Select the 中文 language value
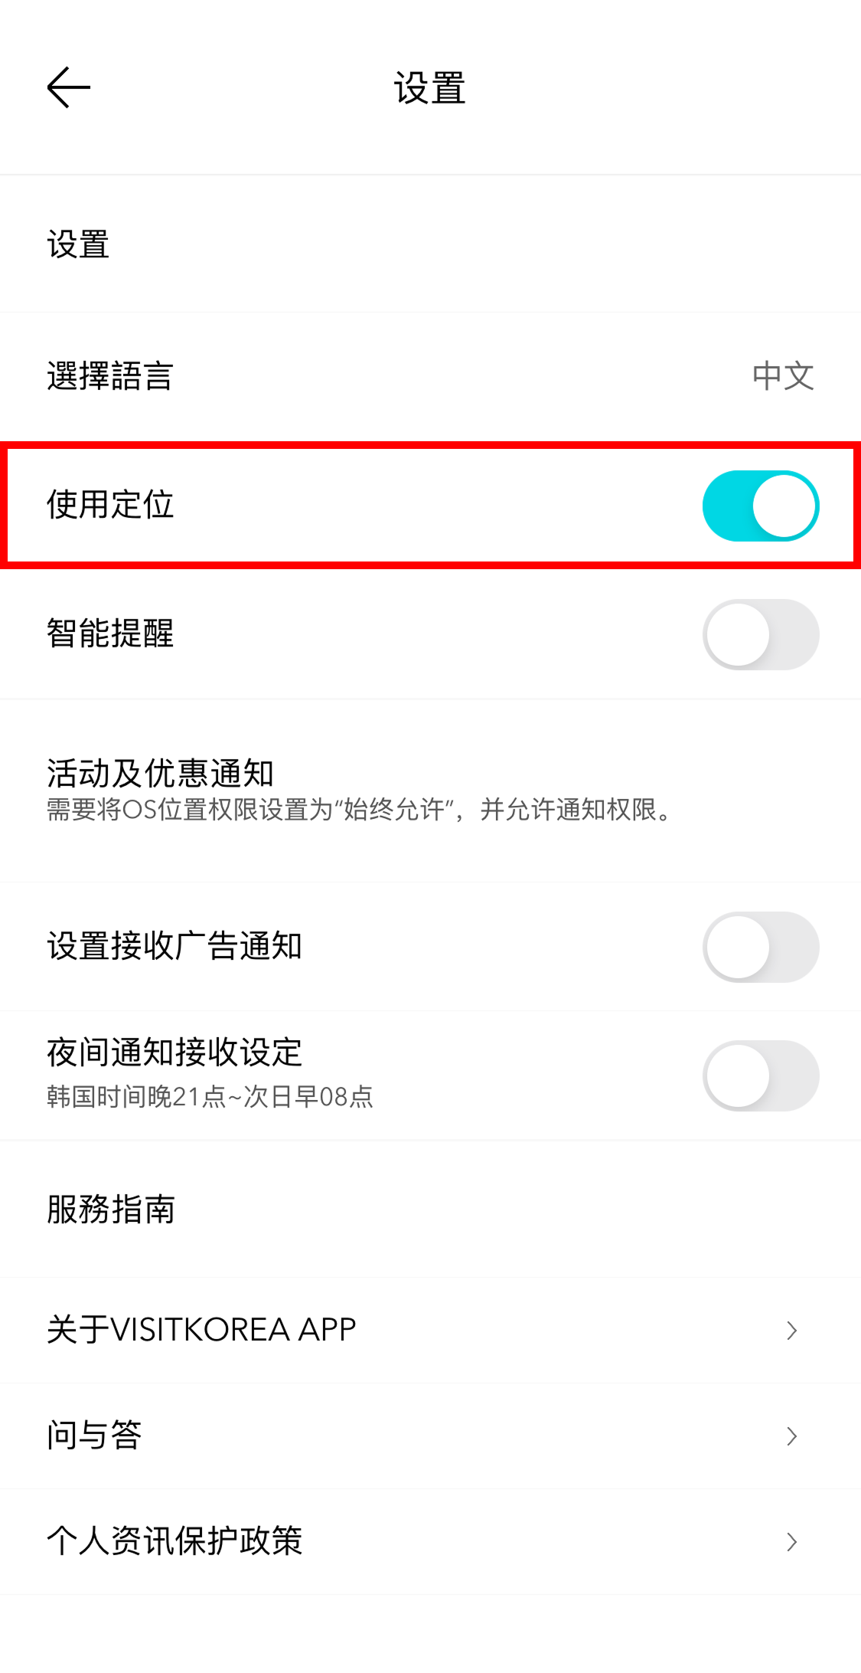The image size is (861, 1673). [x=782, y=375]
